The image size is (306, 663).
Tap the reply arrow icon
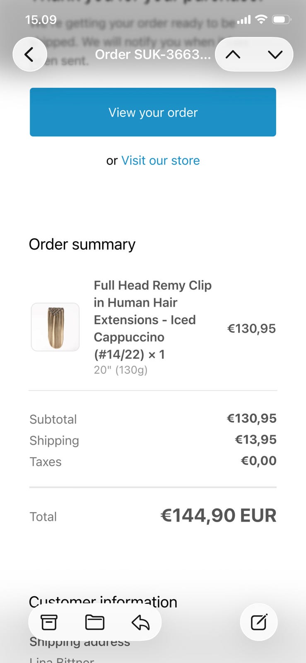[x=140, y=622]
